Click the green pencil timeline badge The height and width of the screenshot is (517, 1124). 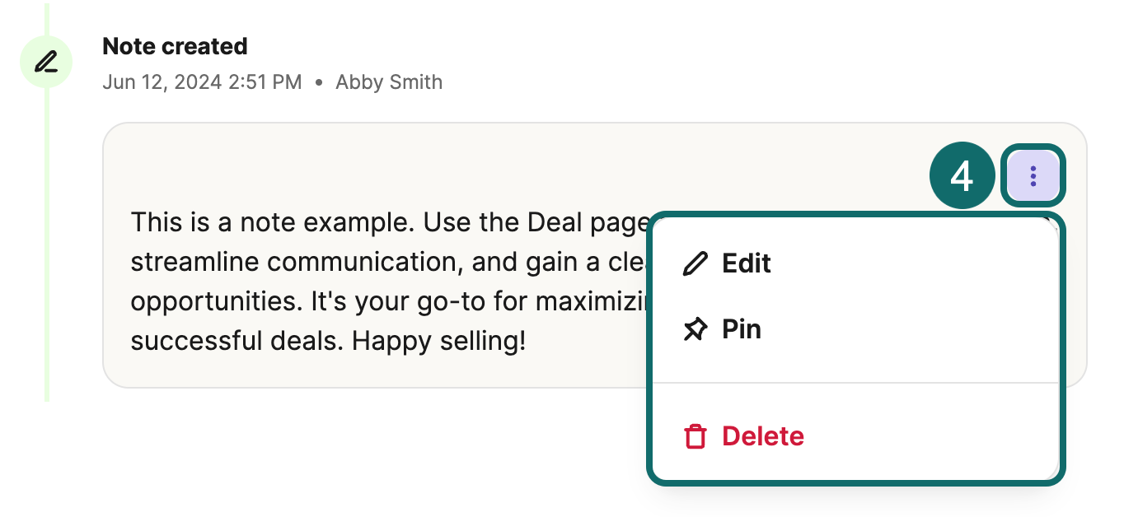point(47,61)
